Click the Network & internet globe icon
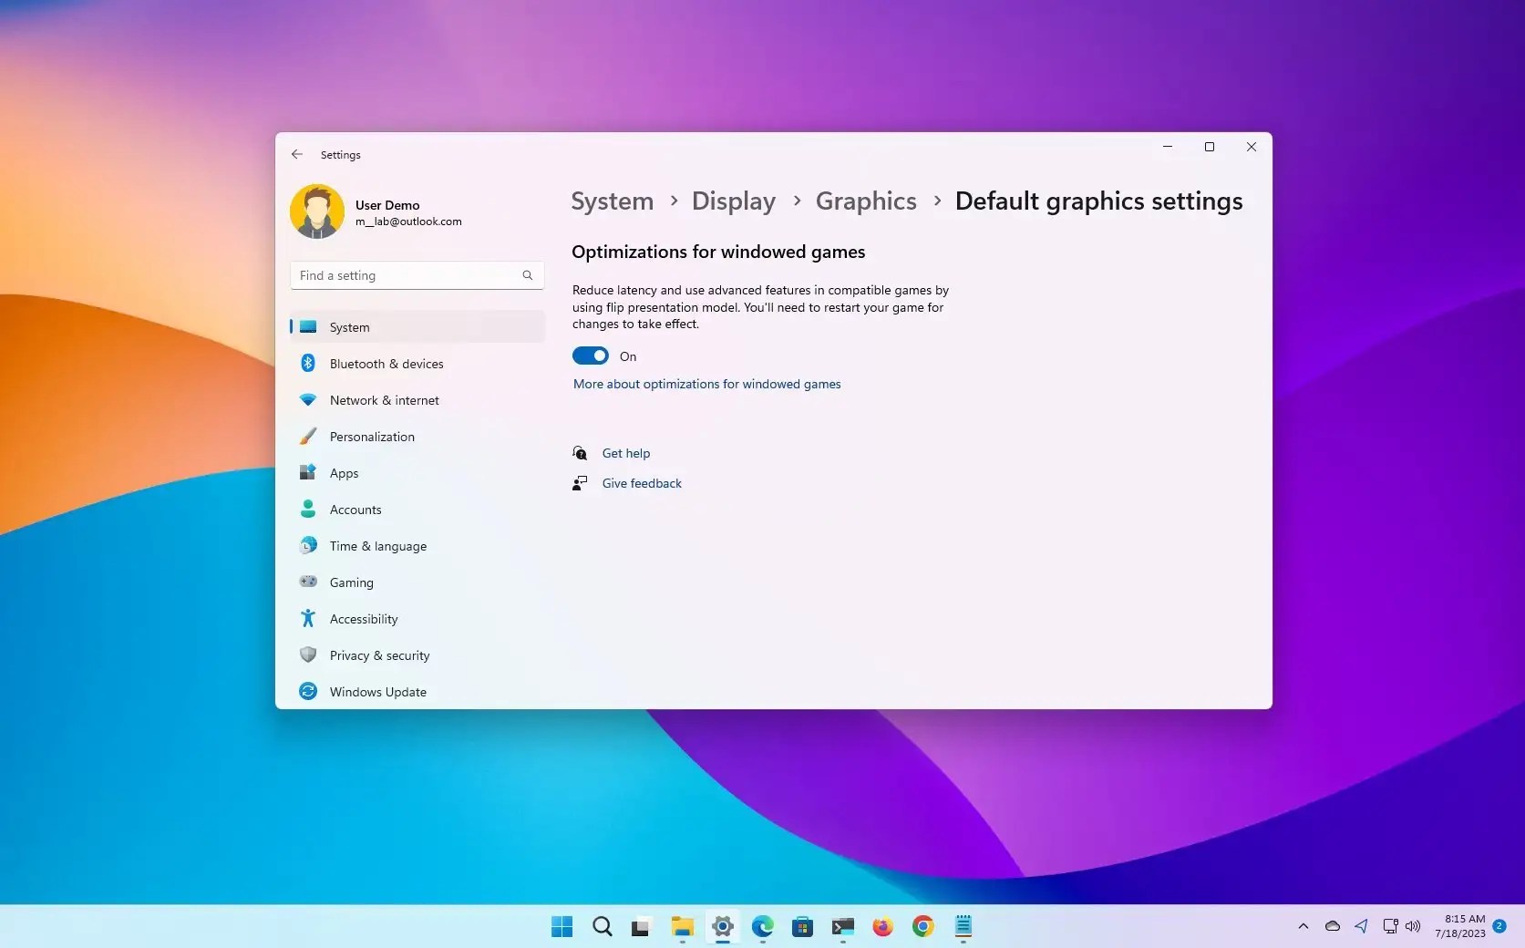 (307, 399)
